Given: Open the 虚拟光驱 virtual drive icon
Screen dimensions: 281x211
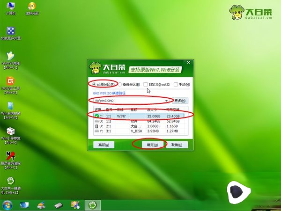Looking at the screenshot, I should pyautogui.click(x=32, y=8).
